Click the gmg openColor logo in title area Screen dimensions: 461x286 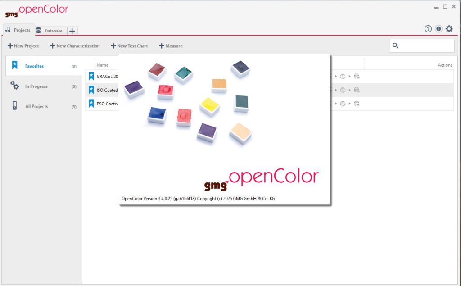(x=36, y=11)
